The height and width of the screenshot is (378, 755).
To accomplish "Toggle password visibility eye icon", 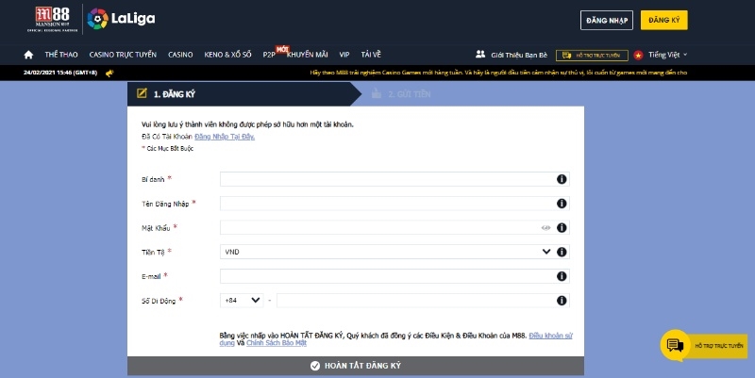I will (x=545, y=228).
